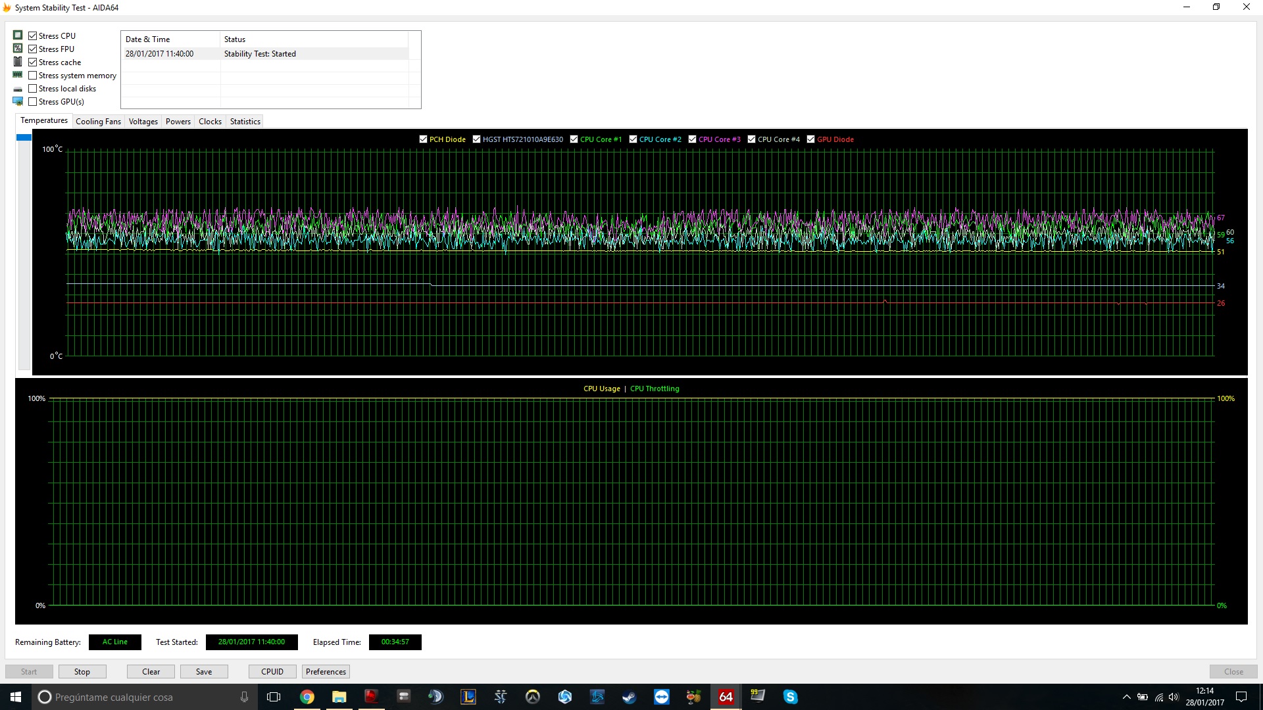The height and width of the screenshot is (710, 1263).
Task: Click the volume speaker tray icon
Action: [1174, 697]
